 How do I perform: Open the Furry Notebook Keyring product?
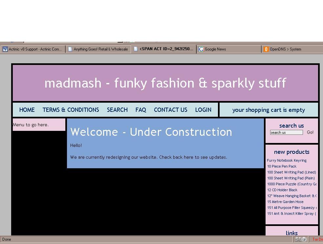point(287,160)
